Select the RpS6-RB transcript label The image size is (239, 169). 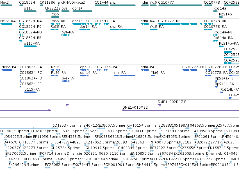point(58,21)
